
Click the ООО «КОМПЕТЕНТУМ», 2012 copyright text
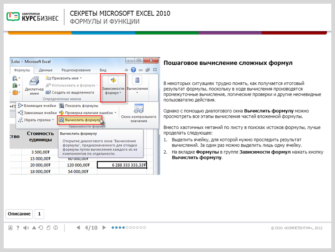(297, 228)
